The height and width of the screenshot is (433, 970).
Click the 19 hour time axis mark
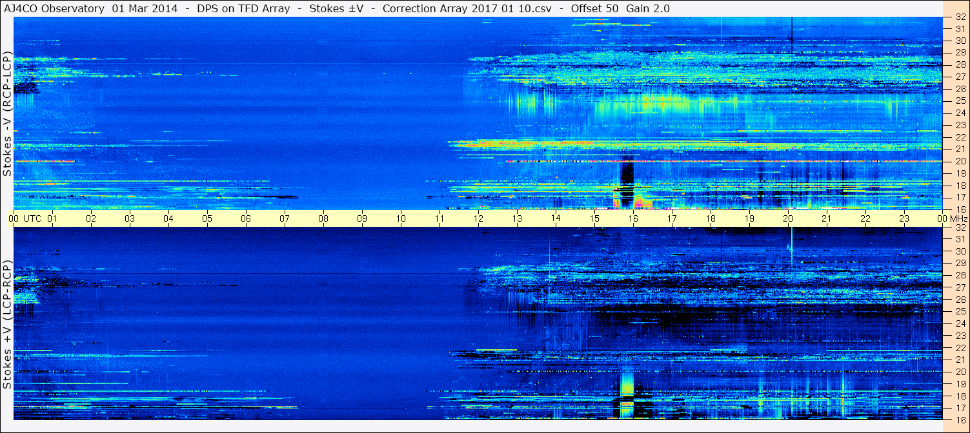click(749, 218)
